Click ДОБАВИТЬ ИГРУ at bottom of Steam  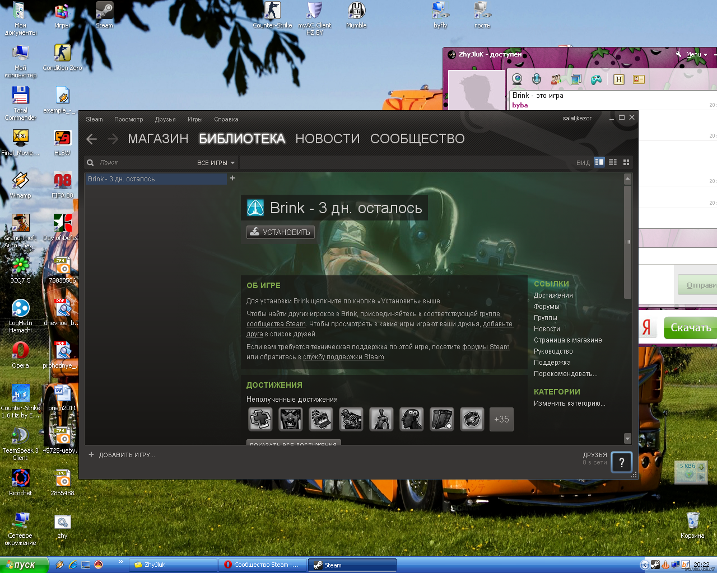(122, 455)
